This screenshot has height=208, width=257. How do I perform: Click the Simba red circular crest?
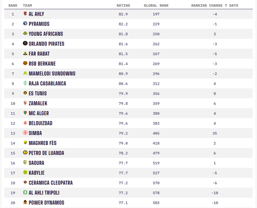[25, 133]
